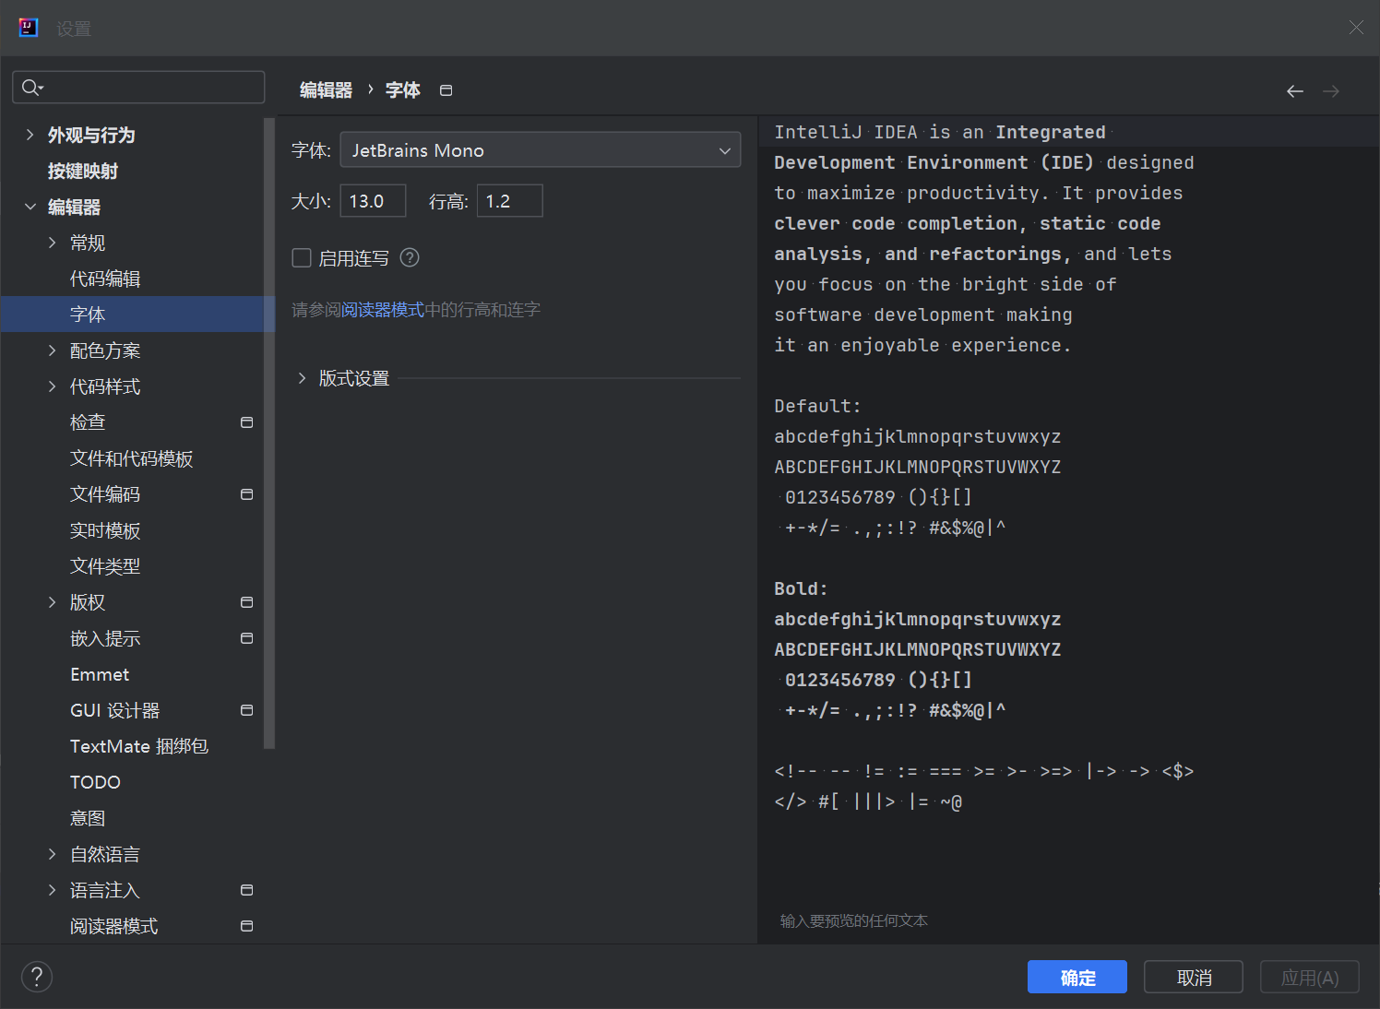Go back with the left arrow
1380x1009 pixels.
tap(1295, 90)
